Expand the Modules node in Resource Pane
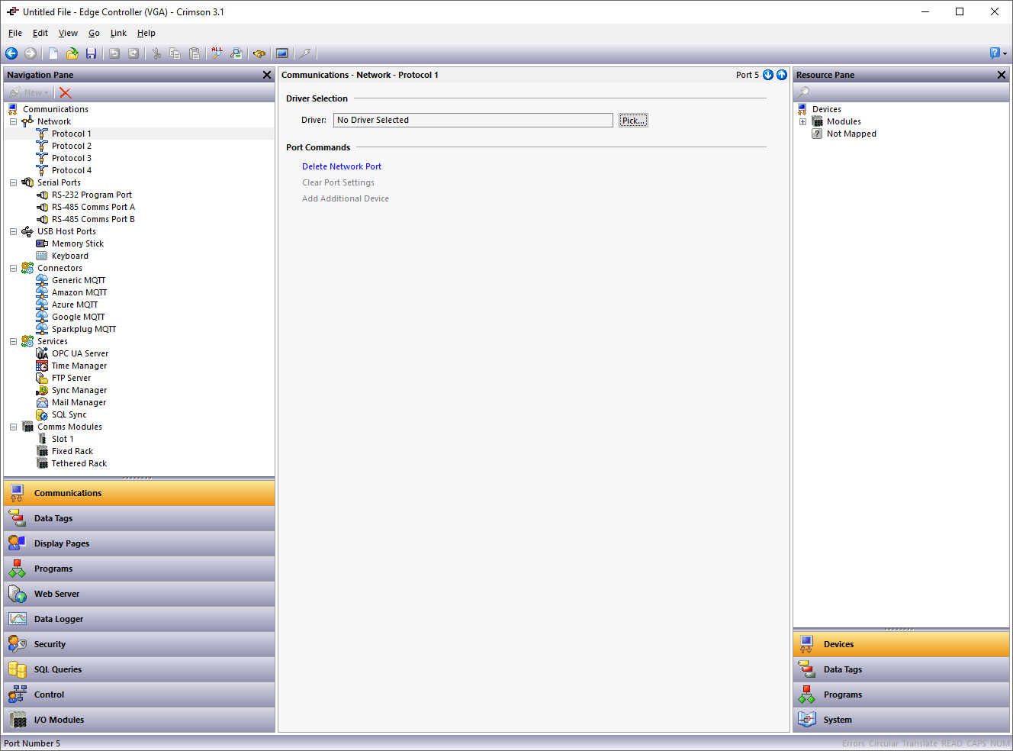The width and height of the screenshot is (1013, 751). (x=802, y=121)
